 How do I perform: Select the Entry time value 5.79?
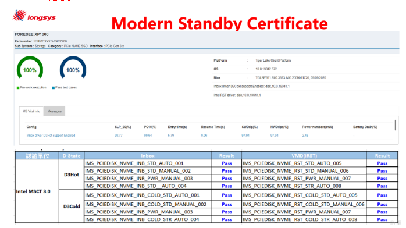click(171, 136)
